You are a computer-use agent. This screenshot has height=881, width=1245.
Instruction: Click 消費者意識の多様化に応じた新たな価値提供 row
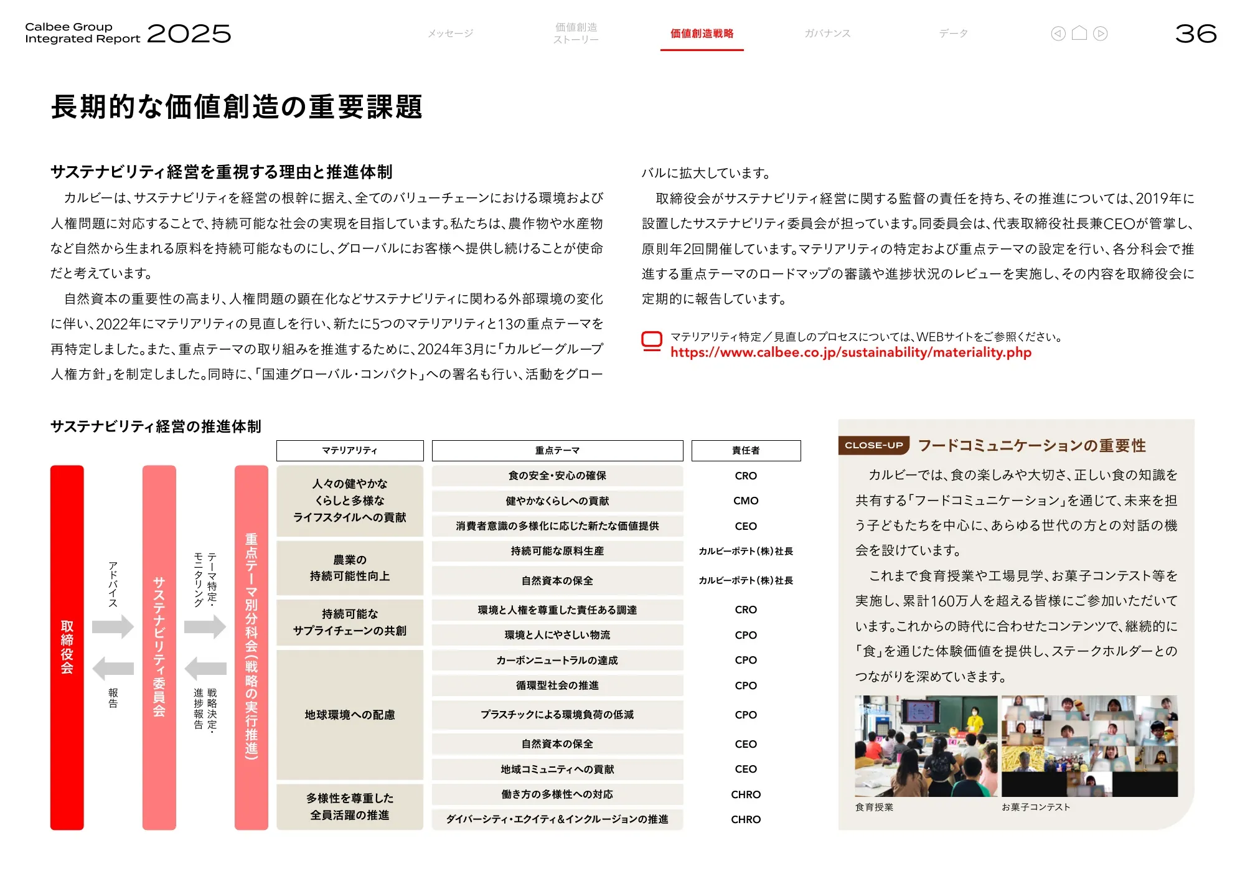pyautogui.click(x=557, y=526)
